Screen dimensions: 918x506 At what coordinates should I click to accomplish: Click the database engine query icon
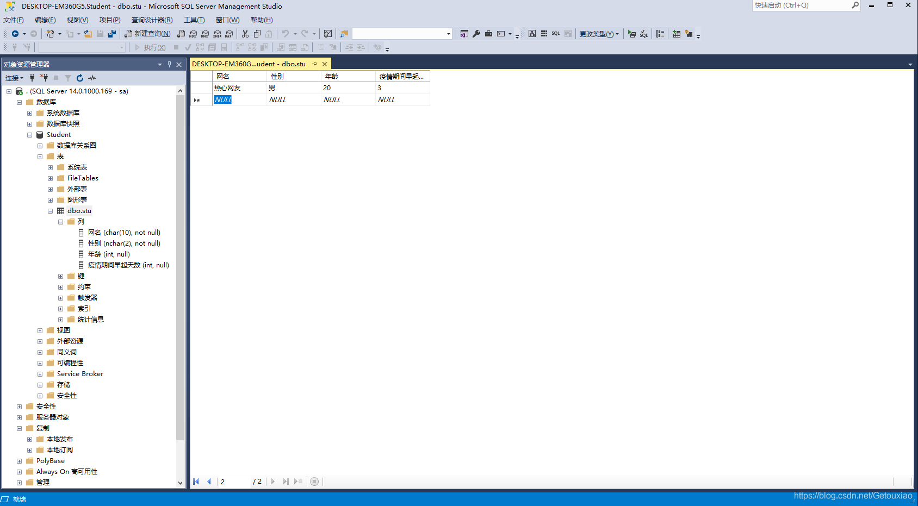click(181, 34)
